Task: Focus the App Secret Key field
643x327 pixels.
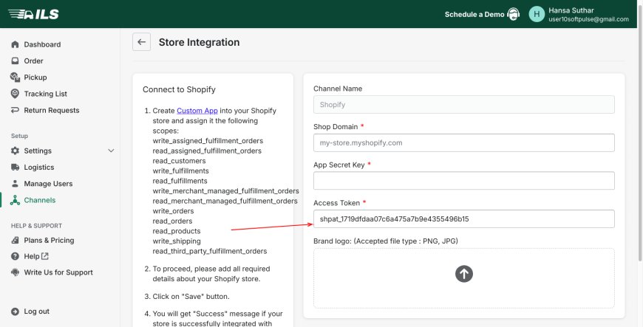Action: coord(464,181)
